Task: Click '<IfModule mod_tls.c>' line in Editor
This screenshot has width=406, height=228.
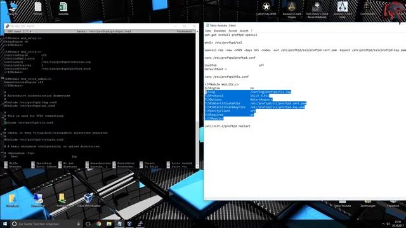Action: [221, 84]
